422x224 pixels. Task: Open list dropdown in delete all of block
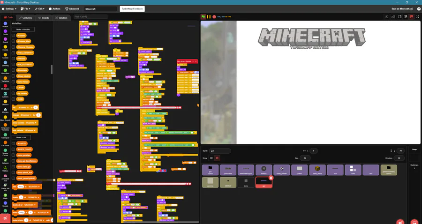click(30, 205)
